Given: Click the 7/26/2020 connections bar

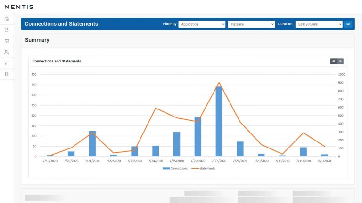Looking at the screenshot, I should point(198,137).
